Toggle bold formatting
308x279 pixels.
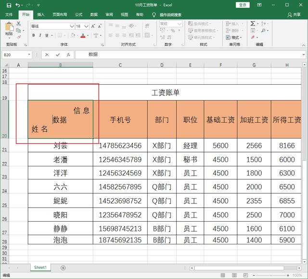point(34,35)
